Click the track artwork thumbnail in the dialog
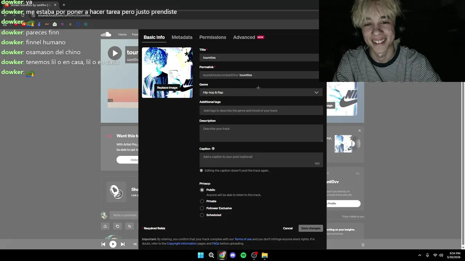 point(167,72)
